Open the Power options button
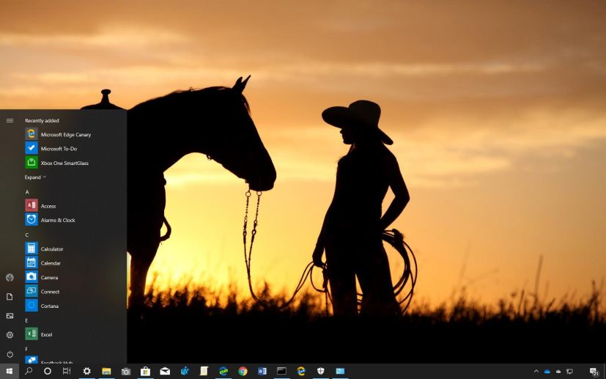 click(10, 354)
